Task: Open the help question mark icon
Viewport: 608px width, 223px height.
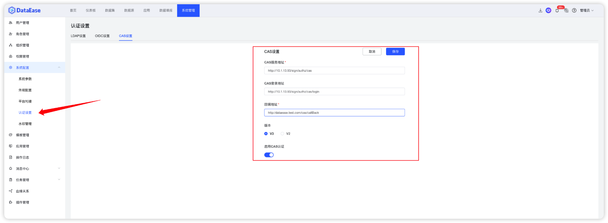Action: [x=574, y=11]
